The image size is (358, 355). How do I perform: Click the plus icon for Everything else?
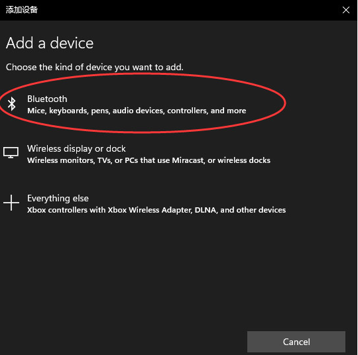tap(11, 203)
